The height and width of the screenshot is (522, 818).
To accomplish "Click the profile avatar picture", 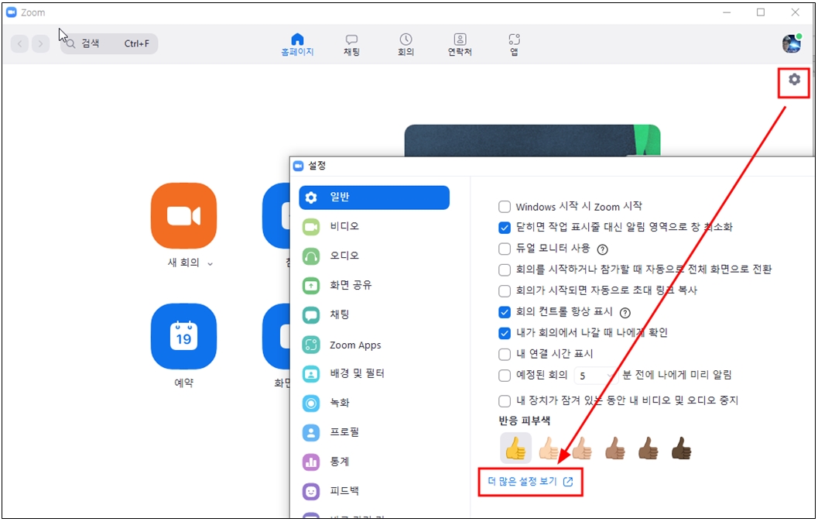I will pos(792,43).
